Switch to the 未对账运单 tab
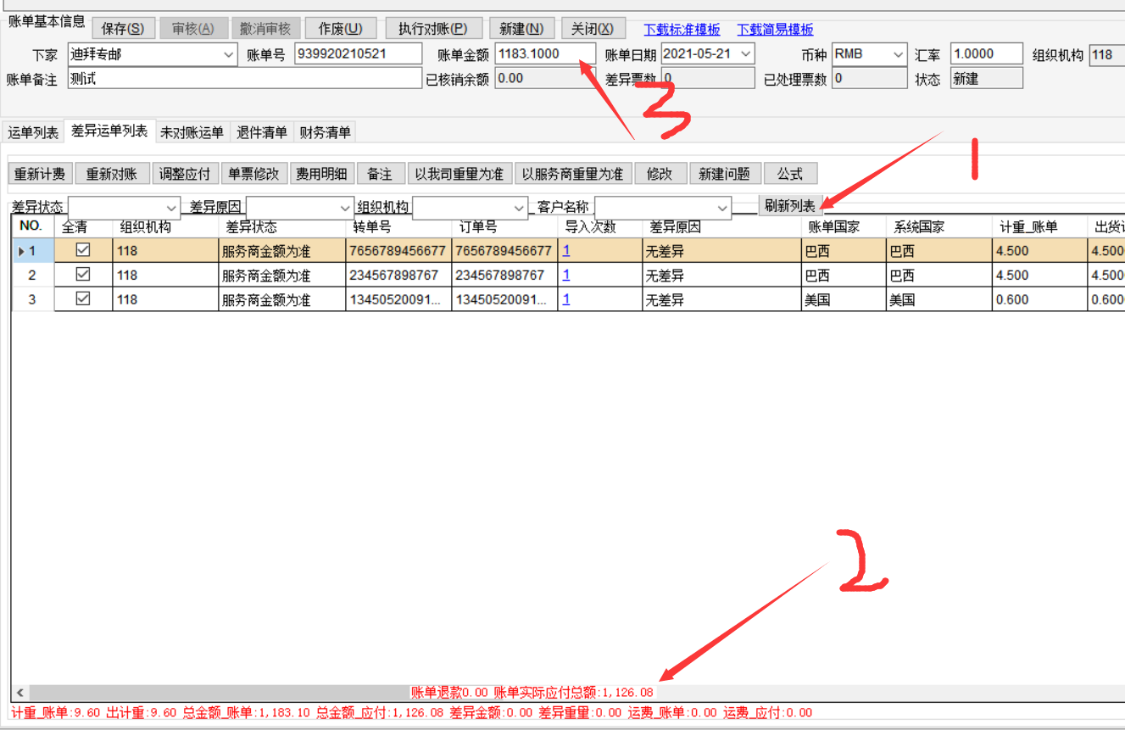 click(192, 132)
